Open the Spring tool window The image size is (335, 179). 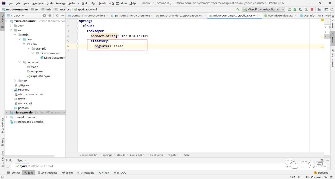point(67,173)
